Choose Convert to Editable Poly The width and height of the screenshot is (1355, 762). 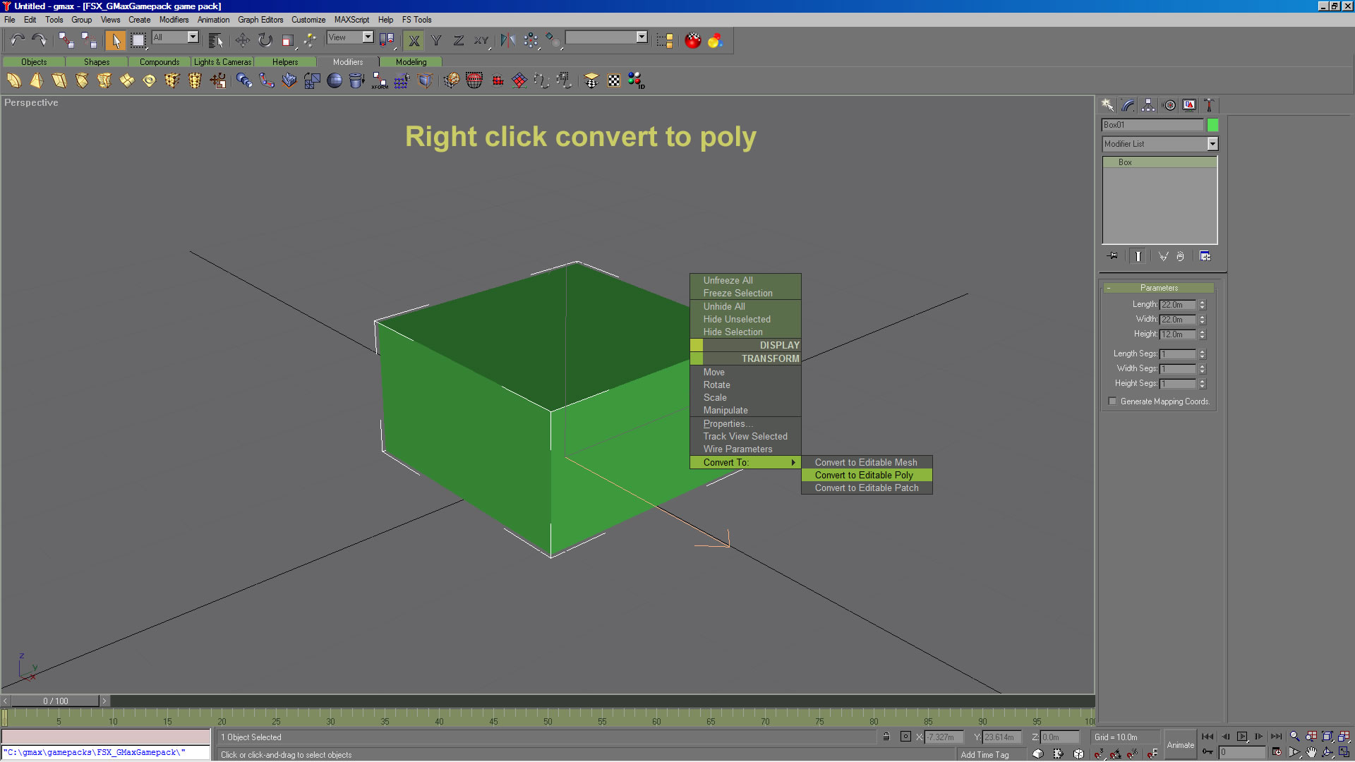[864, 476]
